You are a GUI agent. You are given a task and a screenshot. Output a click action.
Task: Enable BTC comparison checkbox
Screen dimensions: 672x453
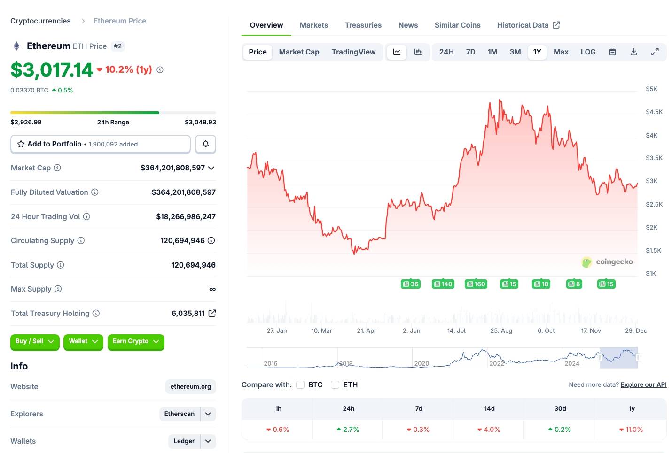click(x=300, y=385)
